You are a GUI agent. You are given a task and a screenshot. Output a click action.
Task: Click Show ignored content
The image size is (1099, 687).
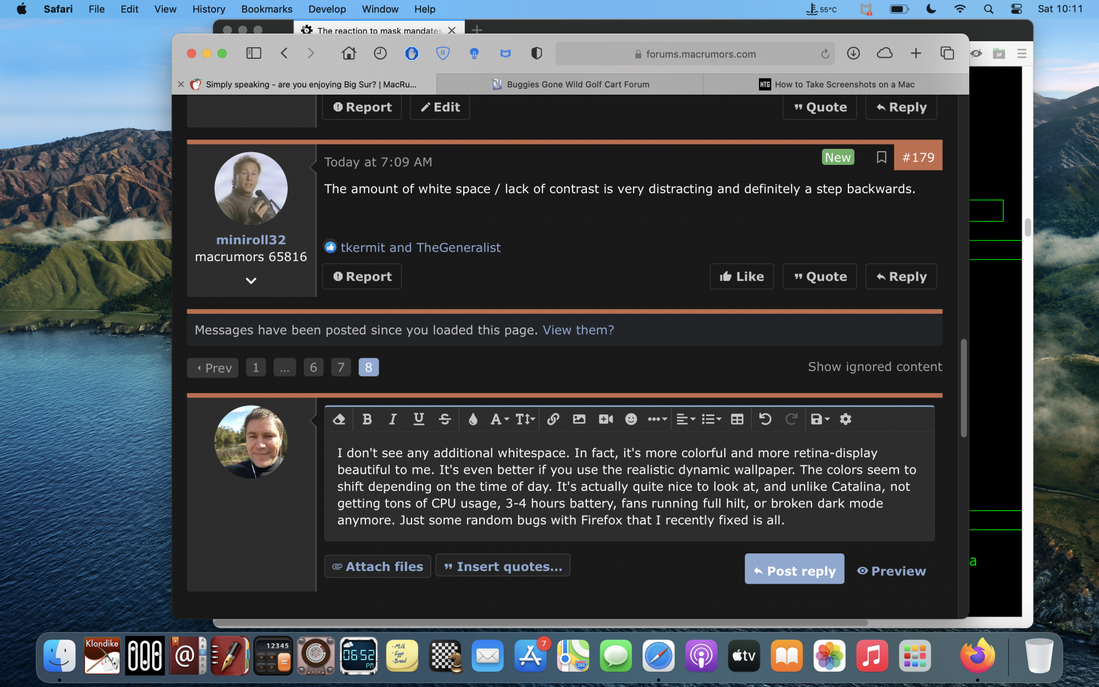click(x=875, y=367)
